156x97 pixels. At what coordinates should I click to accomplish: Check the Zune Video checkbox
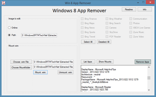[x=131, y=37]
